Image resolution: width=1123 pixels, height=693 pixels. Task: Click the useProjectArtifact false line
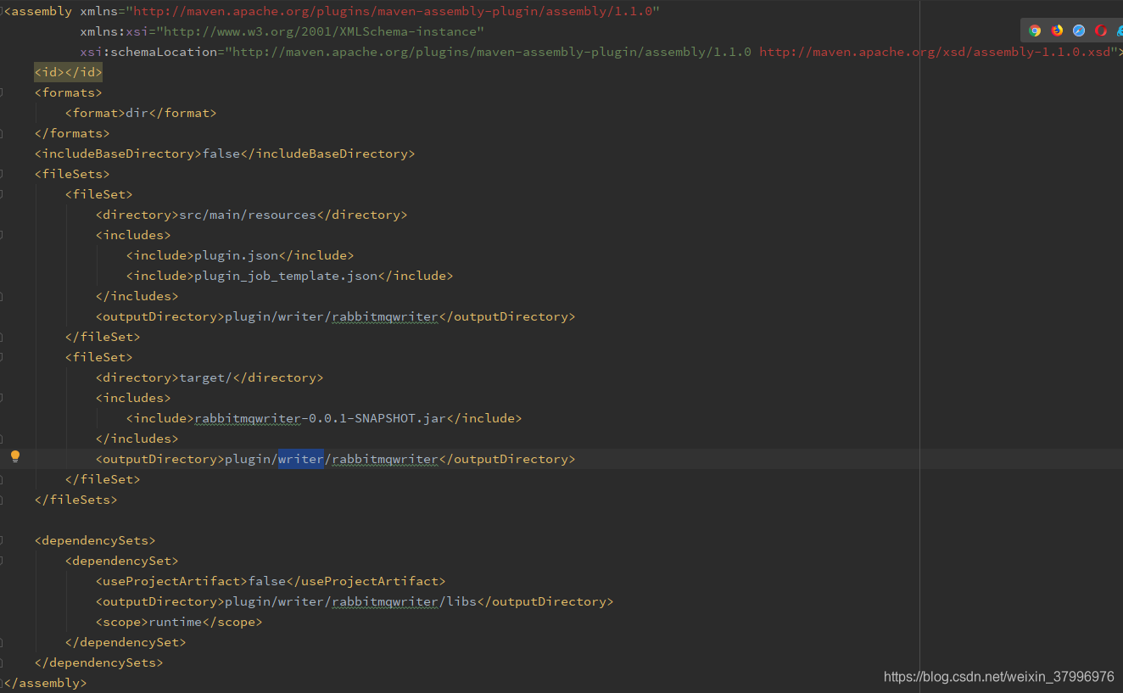click(x=271, y=581)
